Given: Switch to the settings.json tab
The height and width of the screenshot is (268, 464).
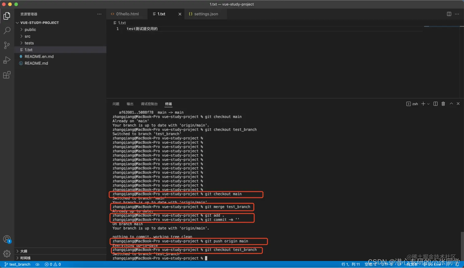Looking at the screenshot, I should [206, 14].
